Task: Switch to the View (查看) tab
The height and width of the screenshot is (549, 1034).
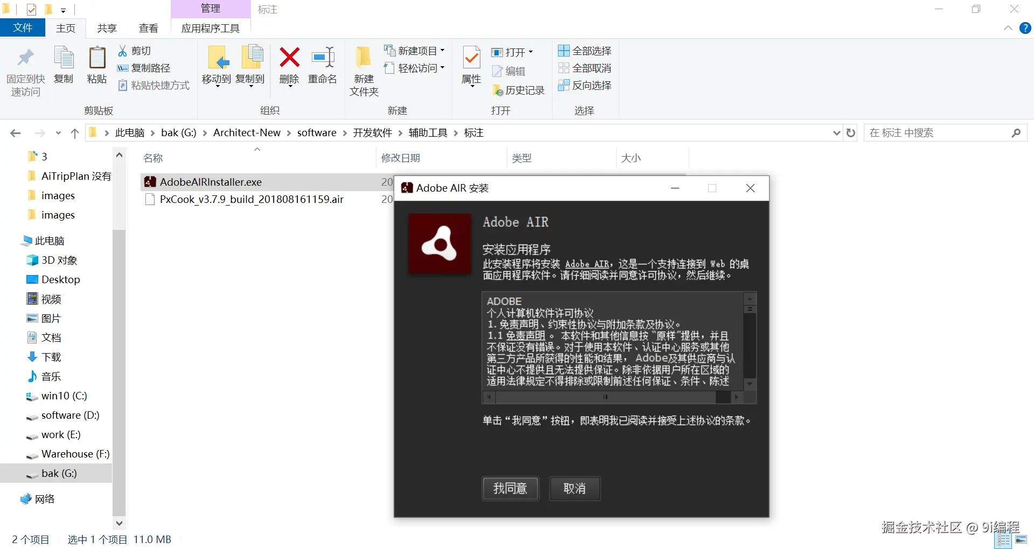Action: click(148, 28)
